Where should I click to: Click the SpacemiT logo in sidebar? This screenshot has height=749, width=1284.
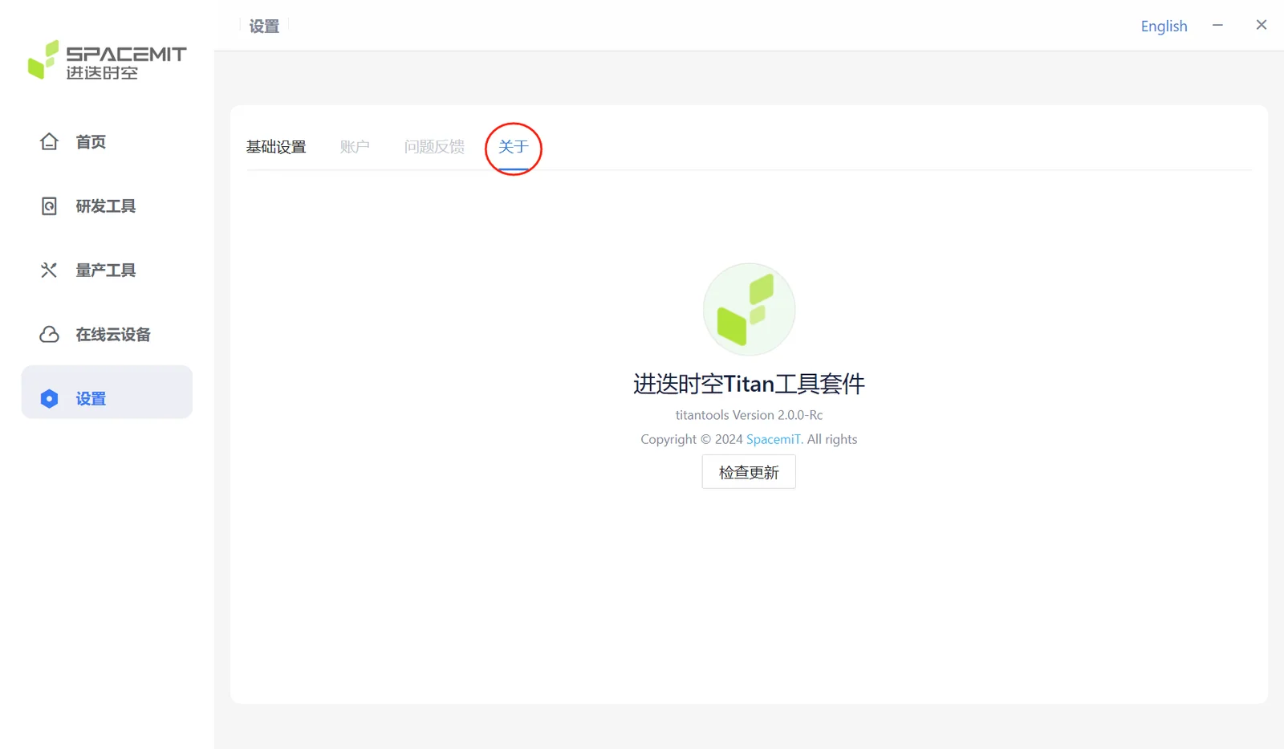(x=107, y=61)
